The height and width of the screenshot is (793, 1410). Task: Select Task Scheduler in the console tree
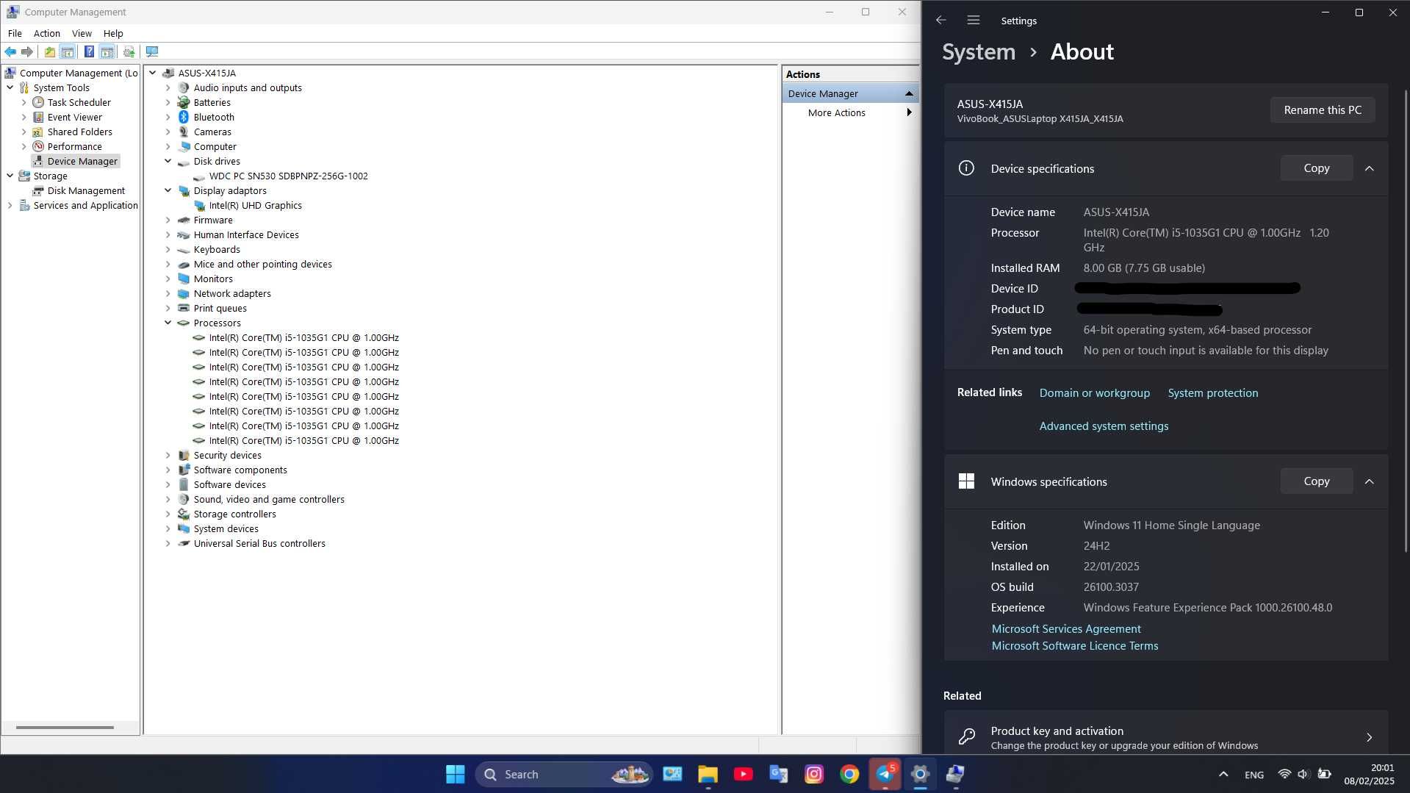pos(79,102)
